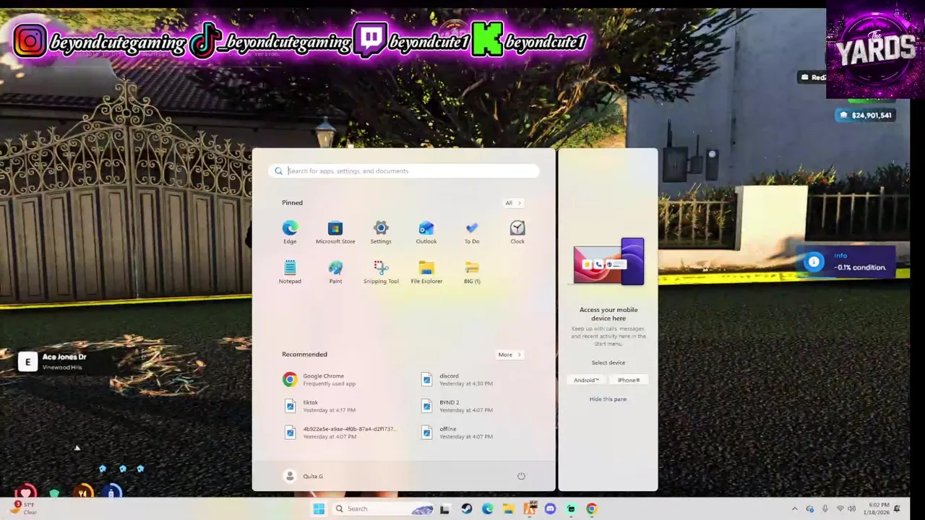Expand the More recommended items button
Image resolution: width=925 pixels, height=520 pixels.
(509, 355)
